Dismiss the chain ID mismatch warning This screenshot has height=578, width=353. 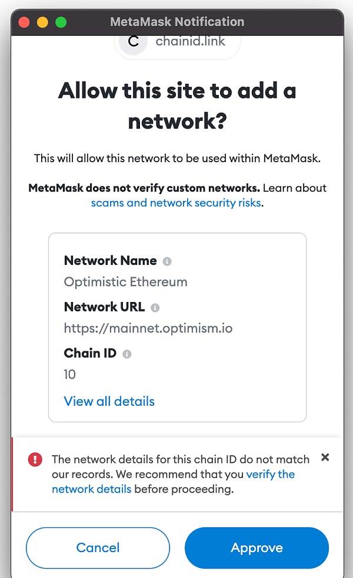click(x=325, y=458)
